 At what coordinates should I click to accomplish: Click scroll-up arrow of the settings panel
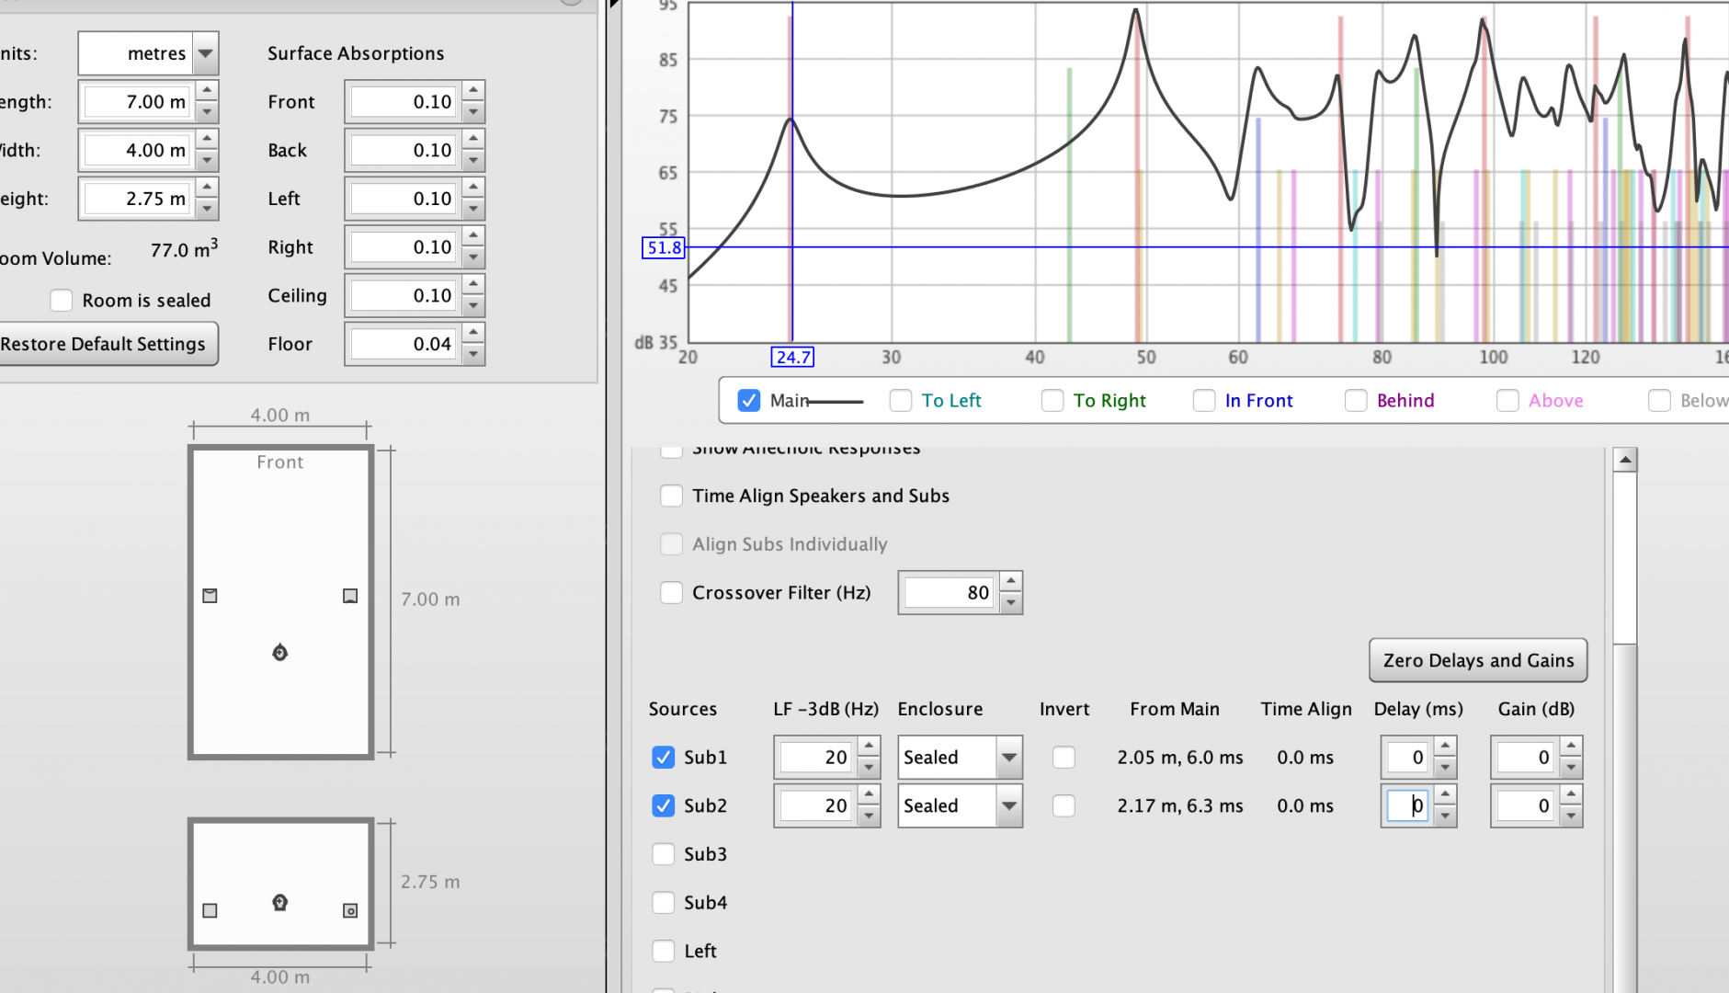(1625, 460)
